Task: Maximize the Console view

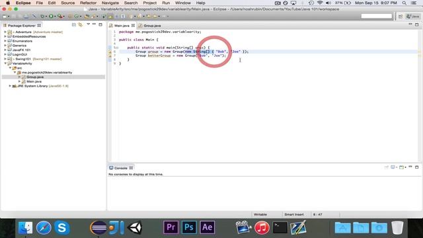Action: 417,167
